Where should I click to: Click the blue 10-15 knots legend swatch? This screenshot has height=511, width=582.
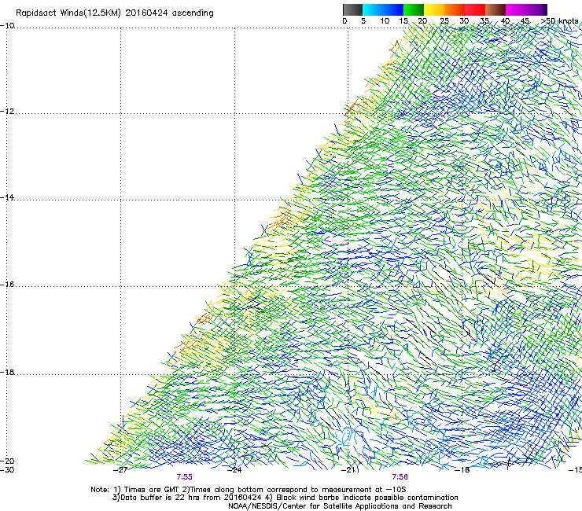click(x=393, y=9)
